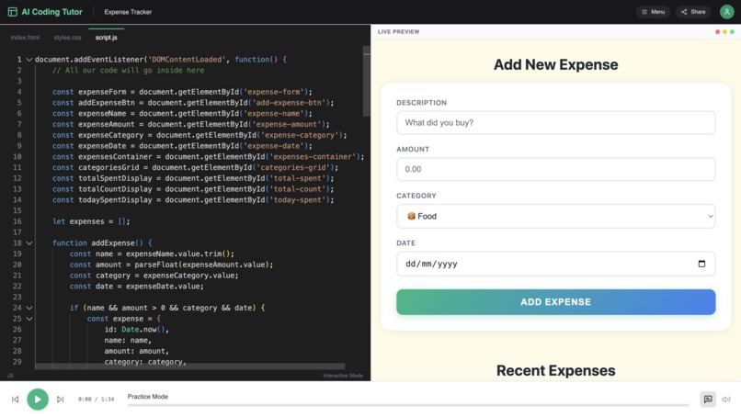Image resolution: width=741 pixels, height=417 pixels.
Task: Skip to the previous step
Action: pyautogui.click(x=15, y=399)
